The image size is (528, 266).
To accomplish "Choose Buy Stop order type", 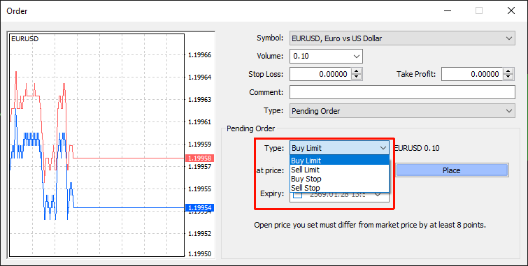I will click(x=339, y=179).
